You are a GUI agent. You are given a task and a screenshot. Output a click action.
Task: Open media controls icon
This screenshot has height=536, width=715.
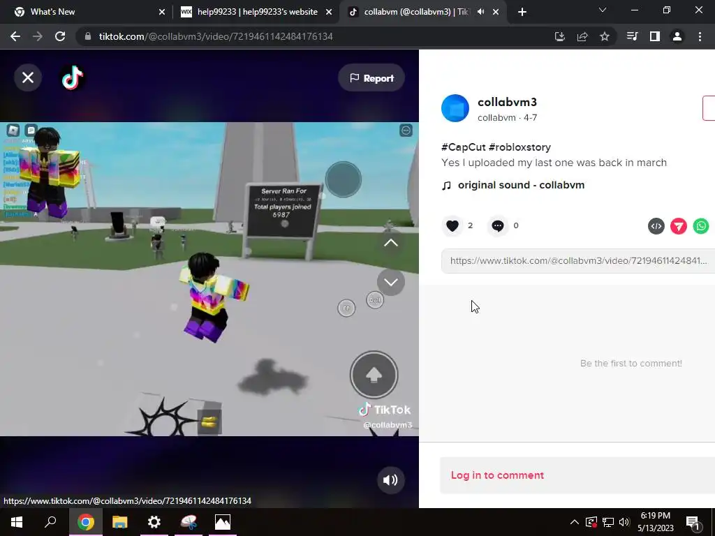point(633,36)
